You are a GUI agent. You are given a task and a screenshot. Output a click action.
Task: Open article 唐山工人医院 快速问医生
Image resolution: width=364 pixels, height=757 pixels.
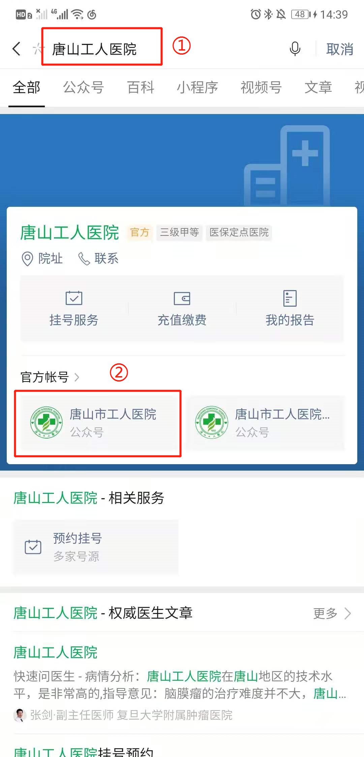point(182,683)
